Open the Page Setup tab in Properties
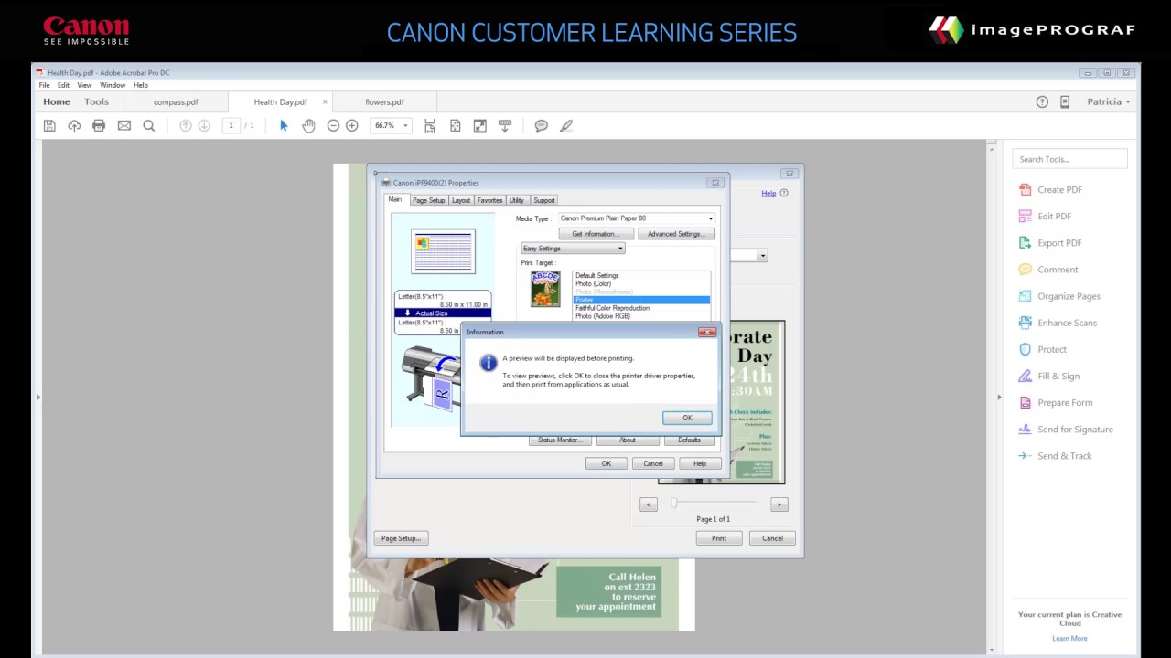The image size is (1171, 658). pyautogui.click(x=428, y=200)
